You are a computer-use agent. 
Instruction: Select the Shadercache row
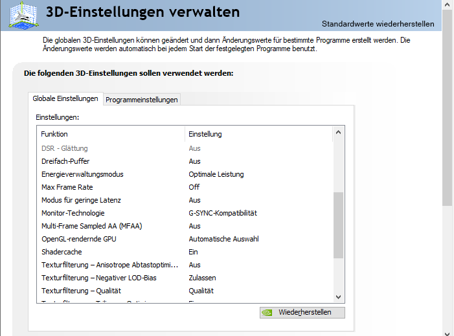(185, 252)
